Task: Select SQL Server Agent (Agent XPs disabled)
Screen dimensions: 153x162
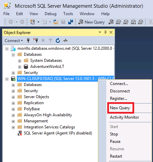Action: (x=58, y=133)
